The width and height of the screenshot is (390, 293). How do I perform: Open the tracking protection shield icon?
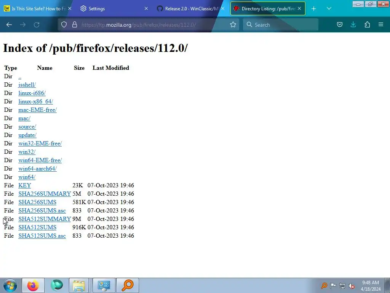click(64, 25)
